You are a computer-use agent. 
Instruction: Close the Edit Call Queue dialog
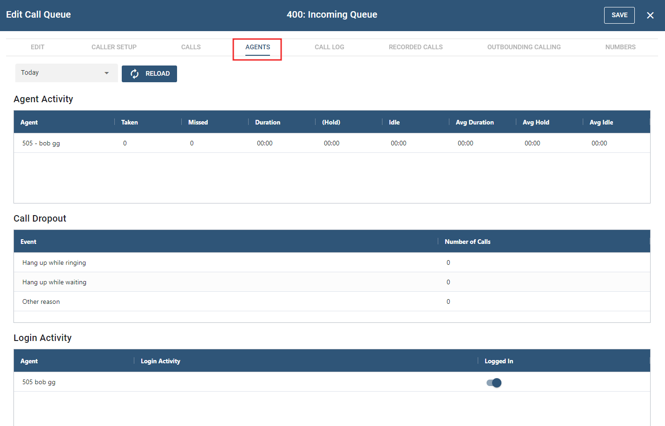pyautogui.click(x=650, y=15)
